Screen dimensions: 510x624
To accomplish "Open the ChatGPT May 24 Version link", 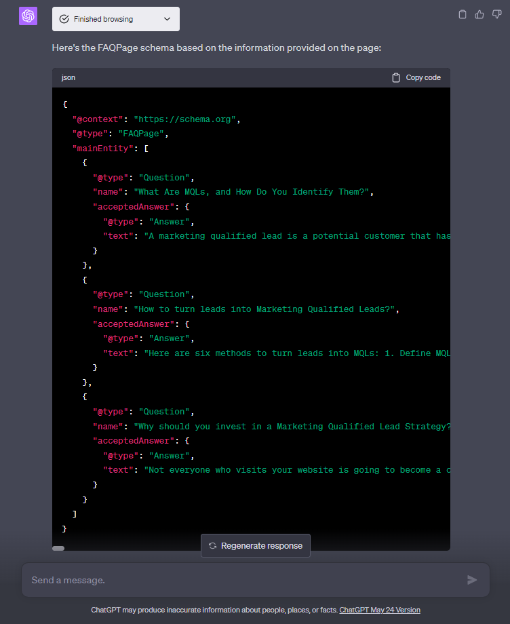I will click(x=380, y=610).
